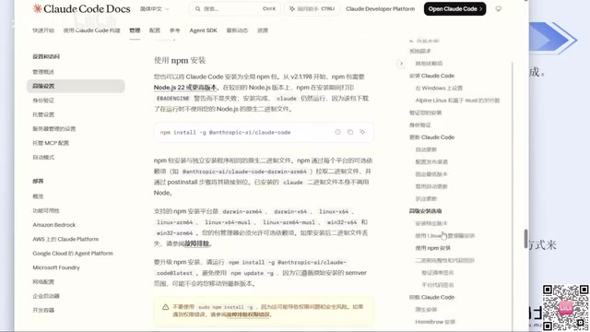Click the warning triangle icon in callout
This screenshot has height=332, width=590.
point(165,307)
